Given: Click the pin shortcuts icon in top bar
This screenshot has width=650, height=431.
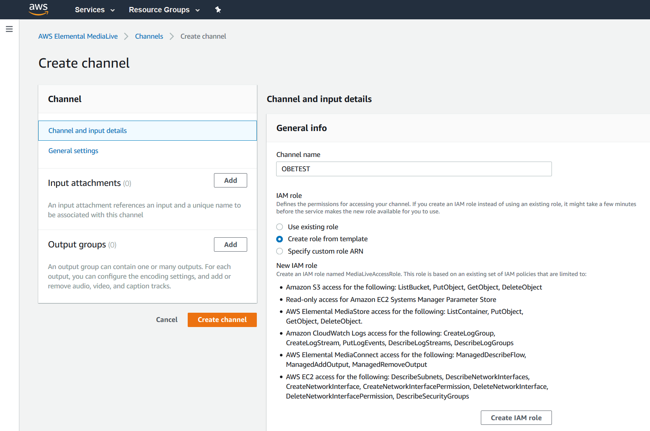Looking at the screenshot, I should coord(218,10).
